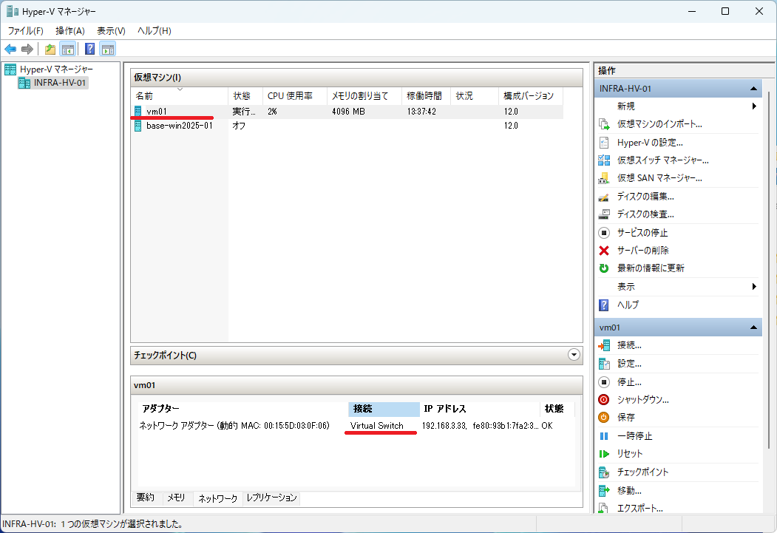Click the 一時停止 pause icon
777x533 pixels.
[x=603, y=436]
